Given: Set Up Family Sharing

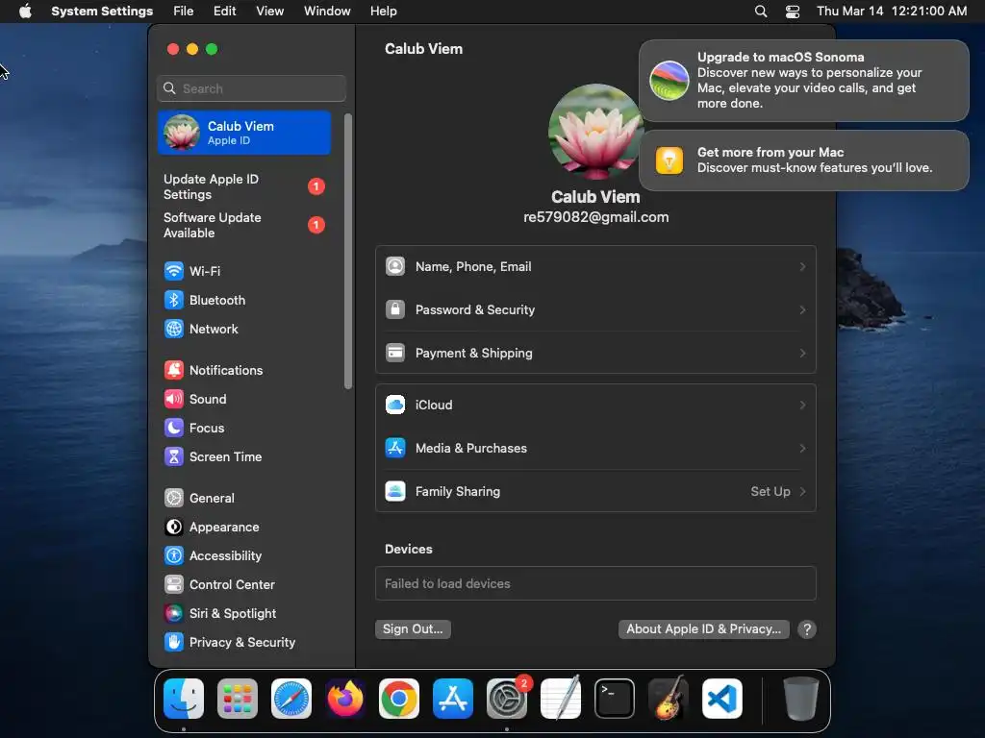Looking at the screenshot, I should pos(595,491).
